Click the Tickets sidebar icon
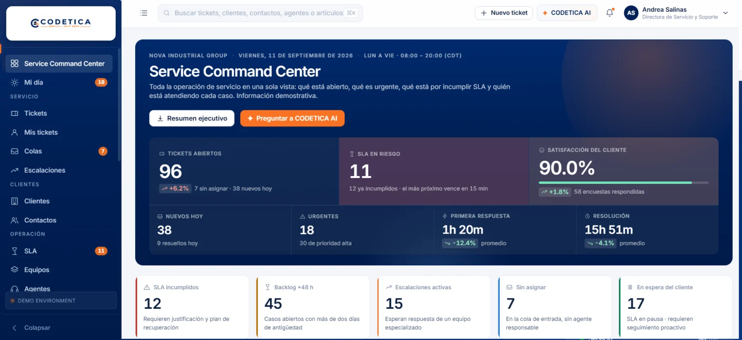This screenshot has width=742, height=340. (x=15, y=113)
